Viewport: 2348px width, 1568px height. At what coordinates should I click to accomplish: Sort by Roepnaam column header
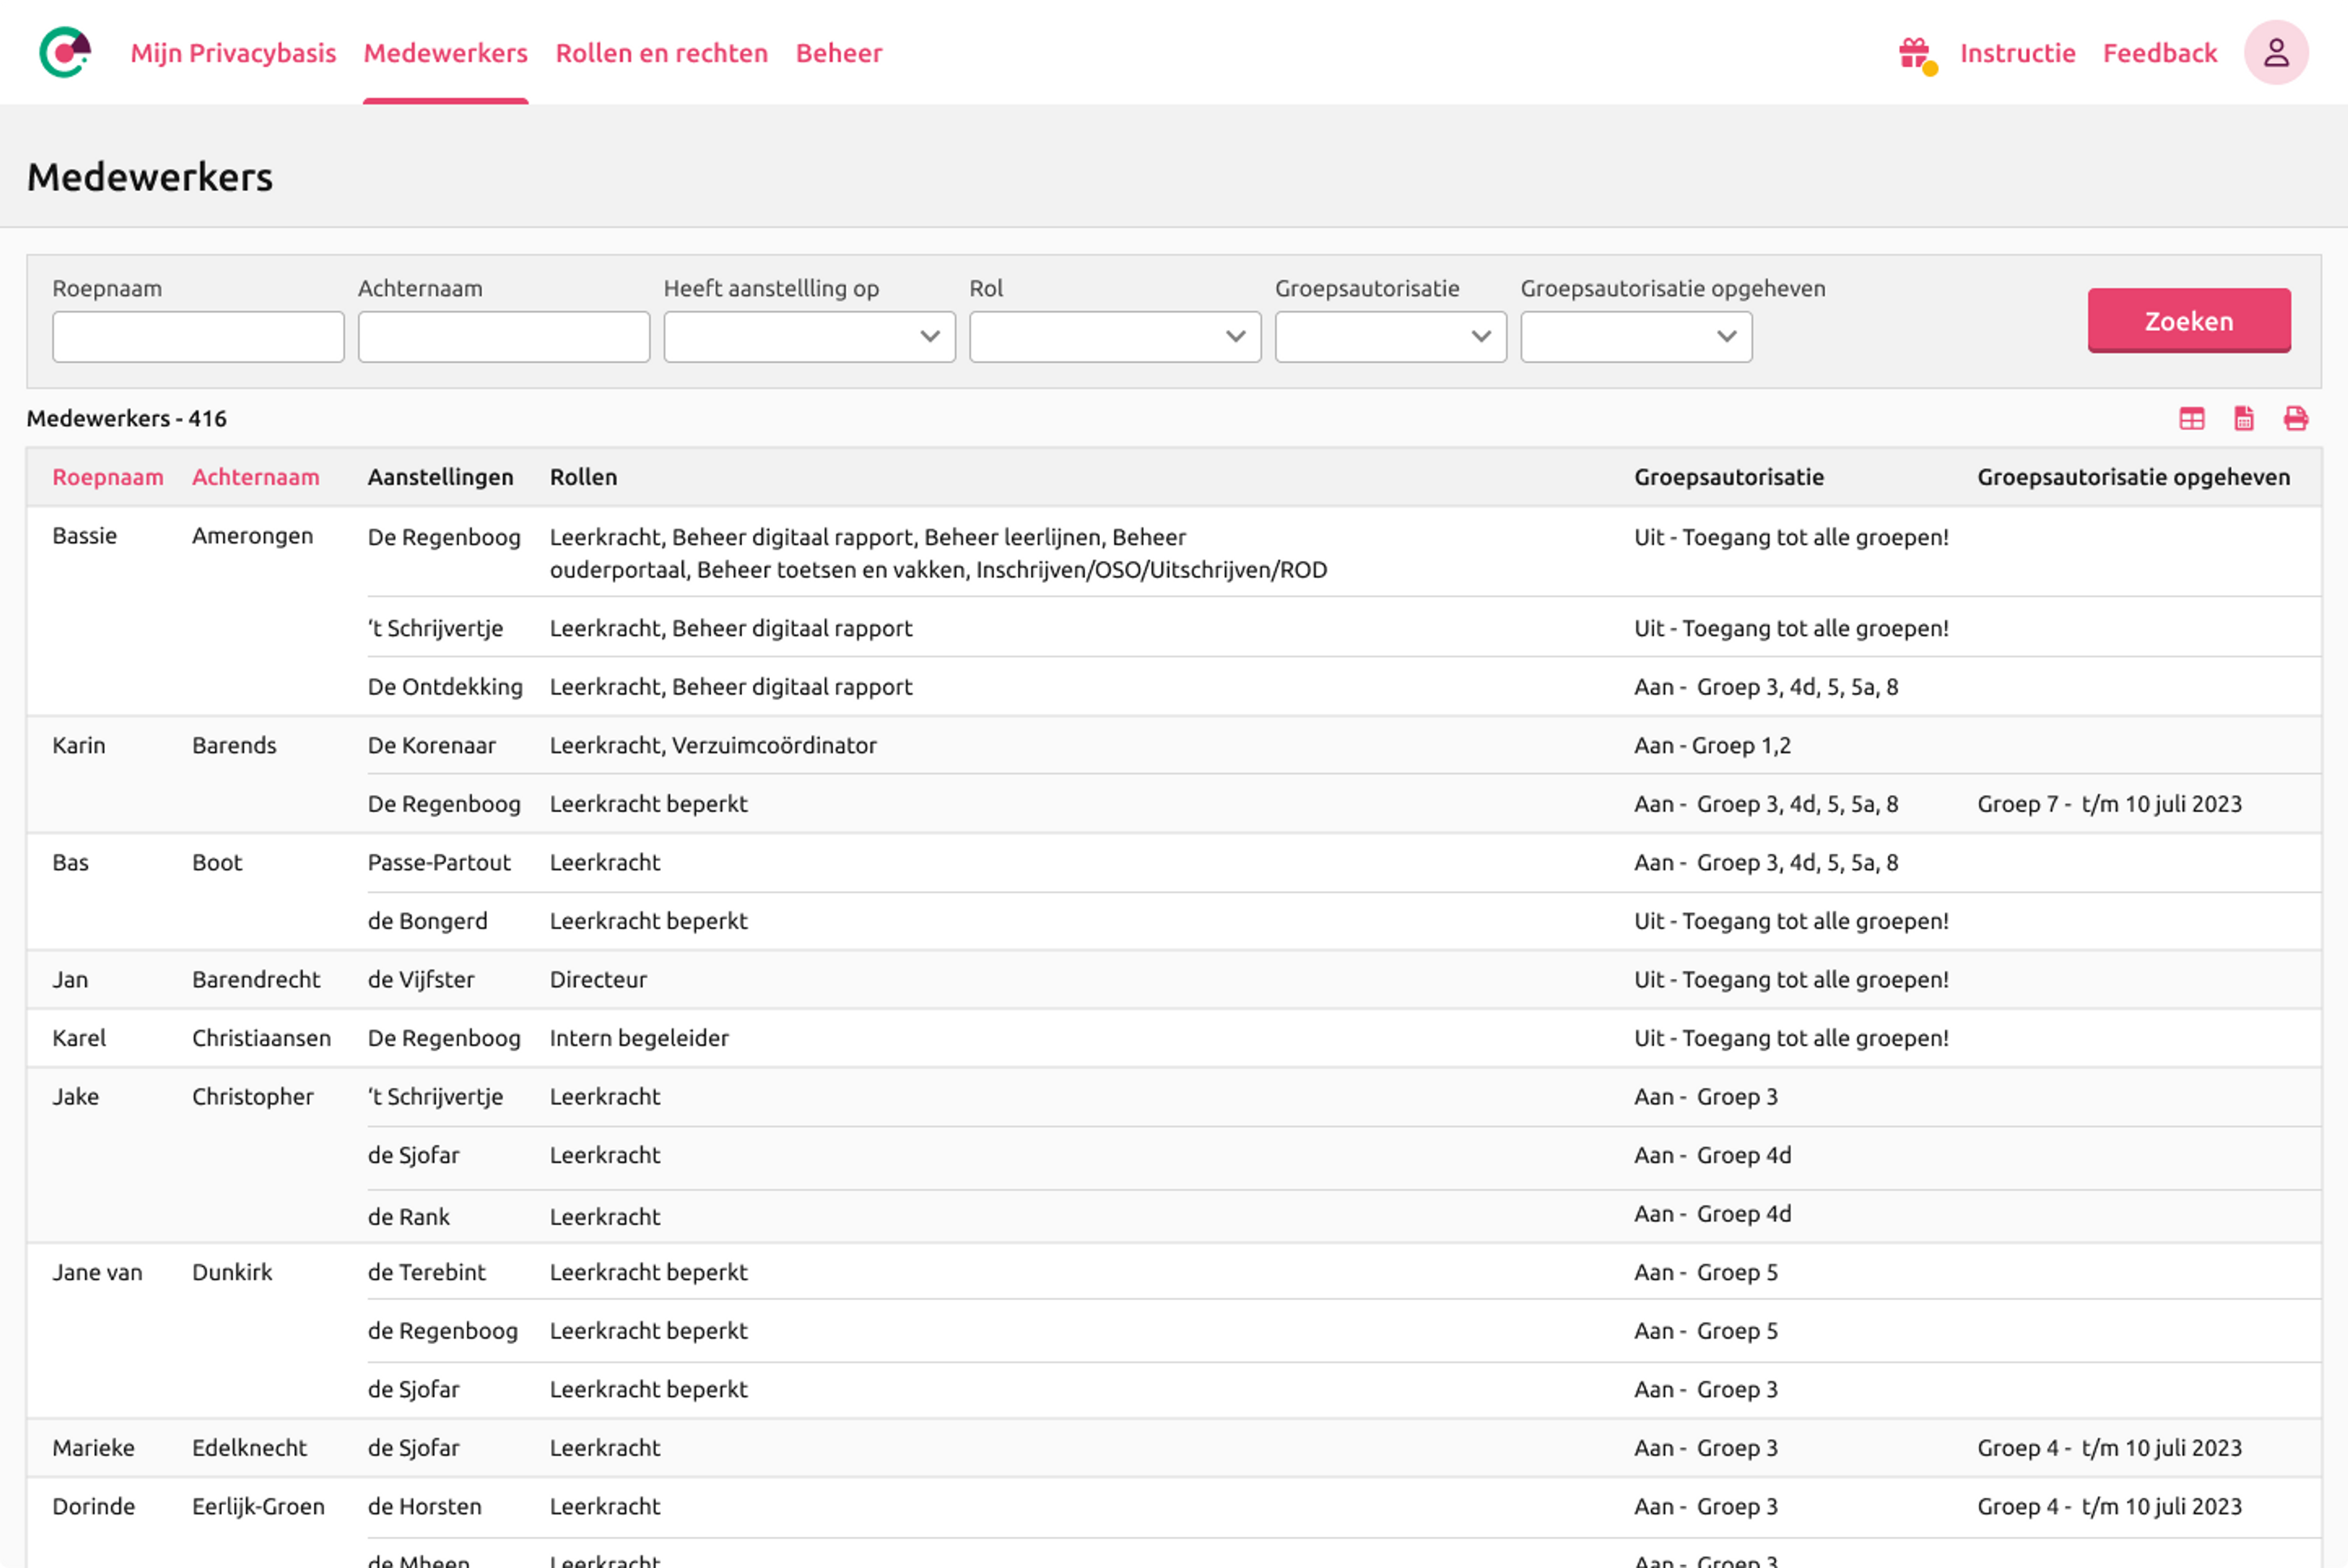pyautogui.click(x=107, y=477)
